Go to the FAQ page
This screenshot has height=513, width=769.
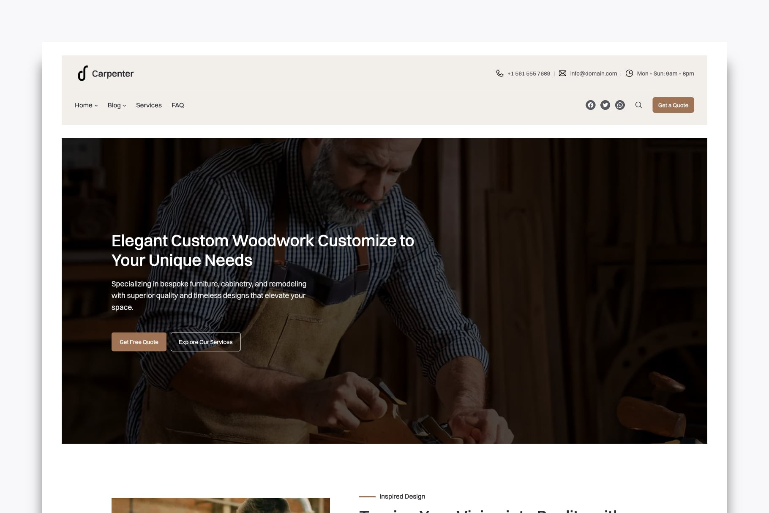coord(177,105)
